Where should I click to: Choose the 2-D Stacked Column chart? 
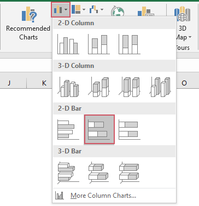click(99, 44)
